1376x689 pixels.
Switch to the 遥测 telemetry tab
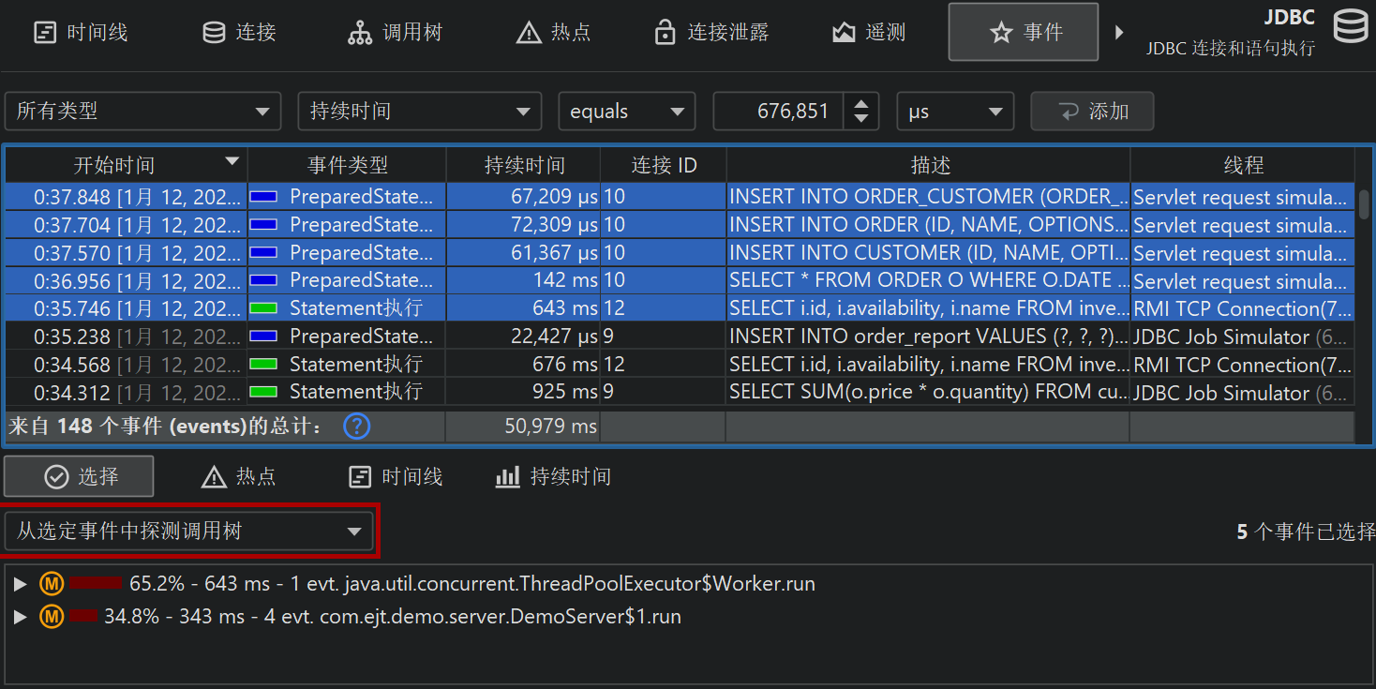[869, 33]
